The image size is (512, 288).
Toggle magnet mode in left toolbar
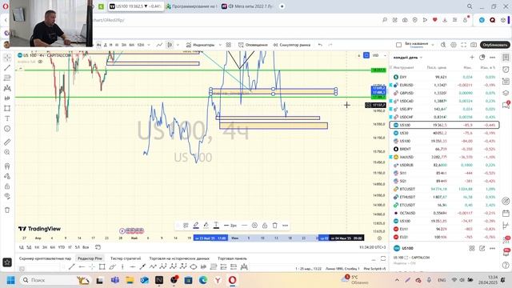coord(7,166)
